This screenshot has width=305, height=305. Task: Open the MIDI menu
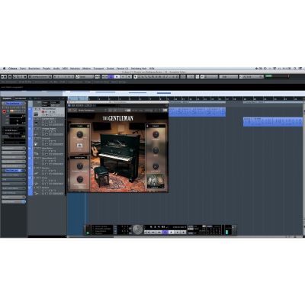click(65, 69)
